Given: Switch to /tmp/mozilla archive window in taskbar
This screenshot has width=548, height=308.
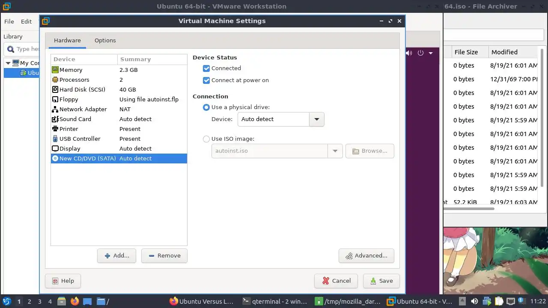Looking at the screenshot, I should [x=347, y=302].
